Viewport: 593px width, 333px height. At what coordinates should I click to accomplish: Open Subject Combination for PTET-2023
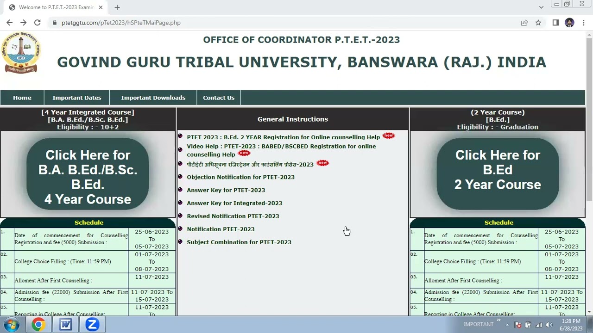[239, 242]
